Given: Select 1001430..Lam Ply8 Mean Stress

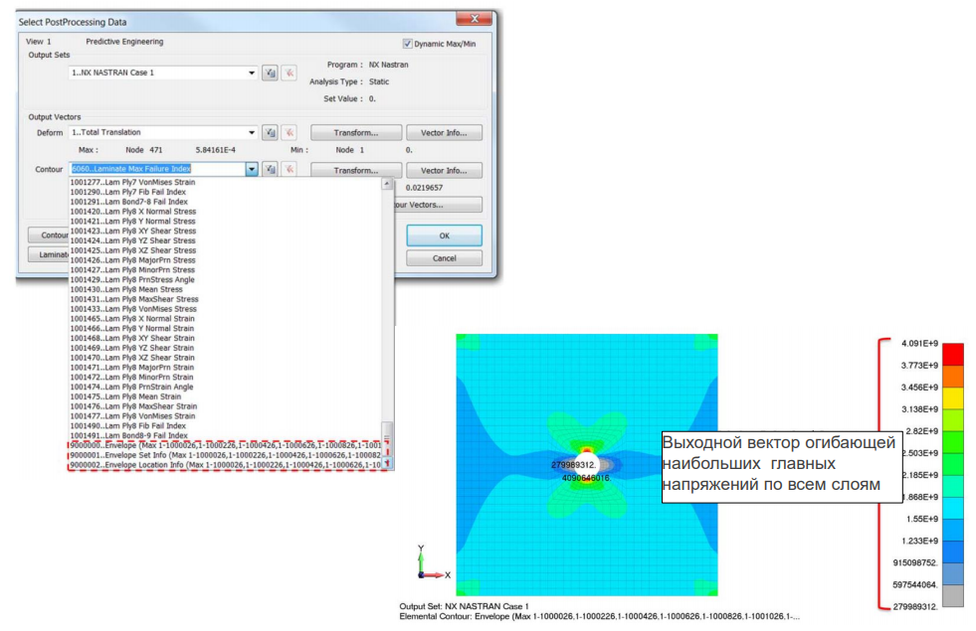Looking at the screenshot, I should (x=126, y=290).
